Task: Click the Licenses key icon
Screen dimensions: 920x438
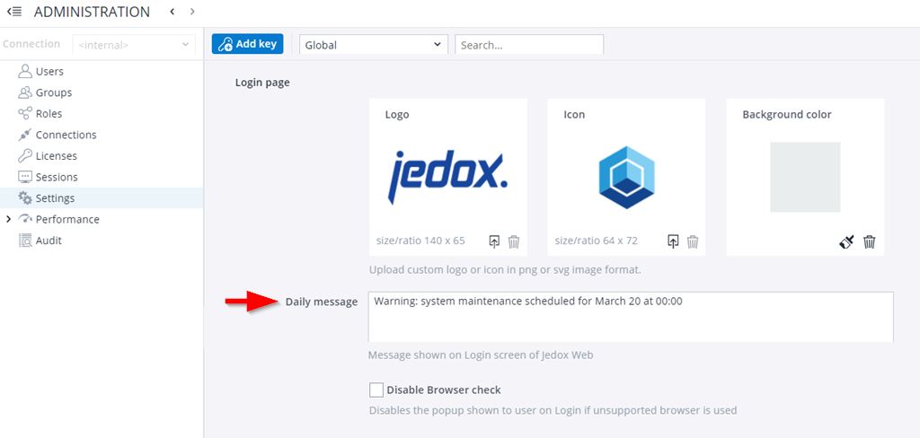Action: point(24,155)
